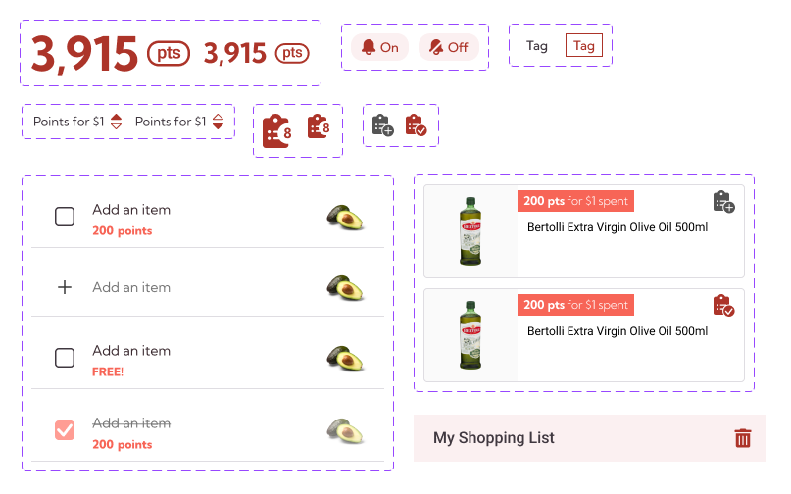This screenshot has width=791, height=494.
Task: Uncheck the completed strikethrough item checkbox
Action: tap(65, 429)
